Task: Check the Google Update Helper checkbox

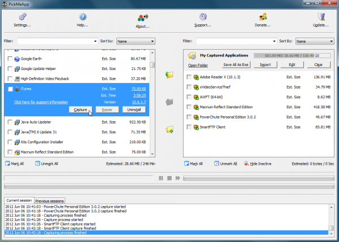Action: click(x=10, y=69)
